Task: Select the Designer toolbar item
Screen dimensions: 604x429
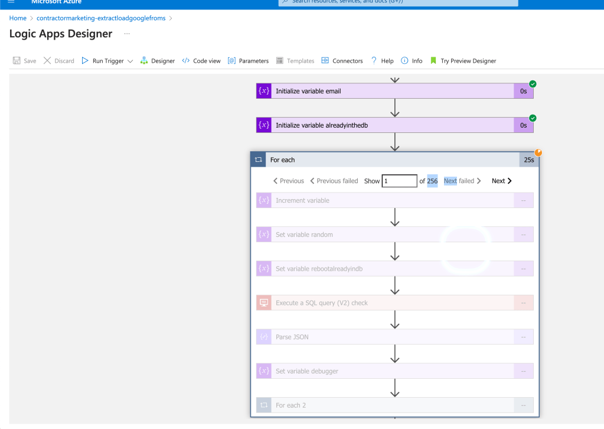Action: click(162, 61)
